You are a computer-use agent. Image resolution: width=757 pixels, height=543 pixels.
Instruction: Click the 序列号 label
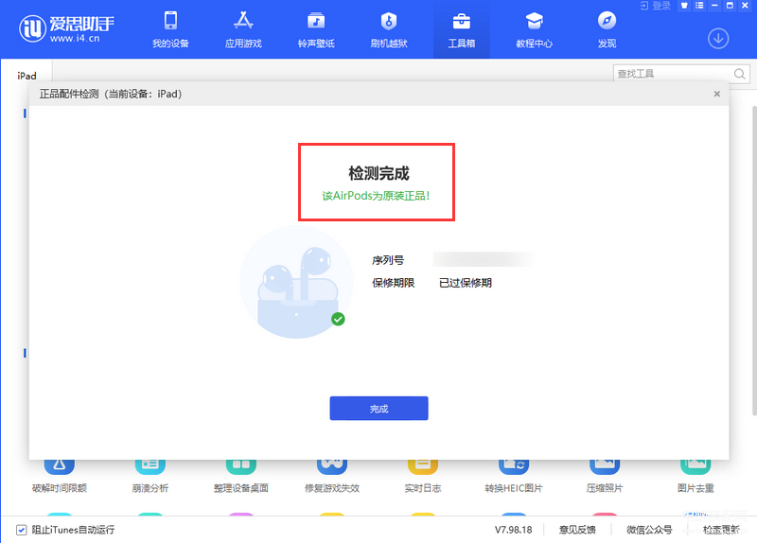(388, 260)
